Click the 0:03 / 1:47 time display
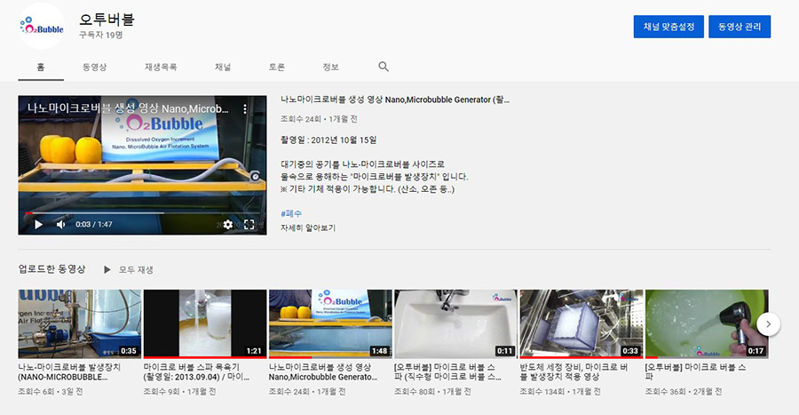Image resolution: width=799 pixels, height=415 pixels. [94, 224]
